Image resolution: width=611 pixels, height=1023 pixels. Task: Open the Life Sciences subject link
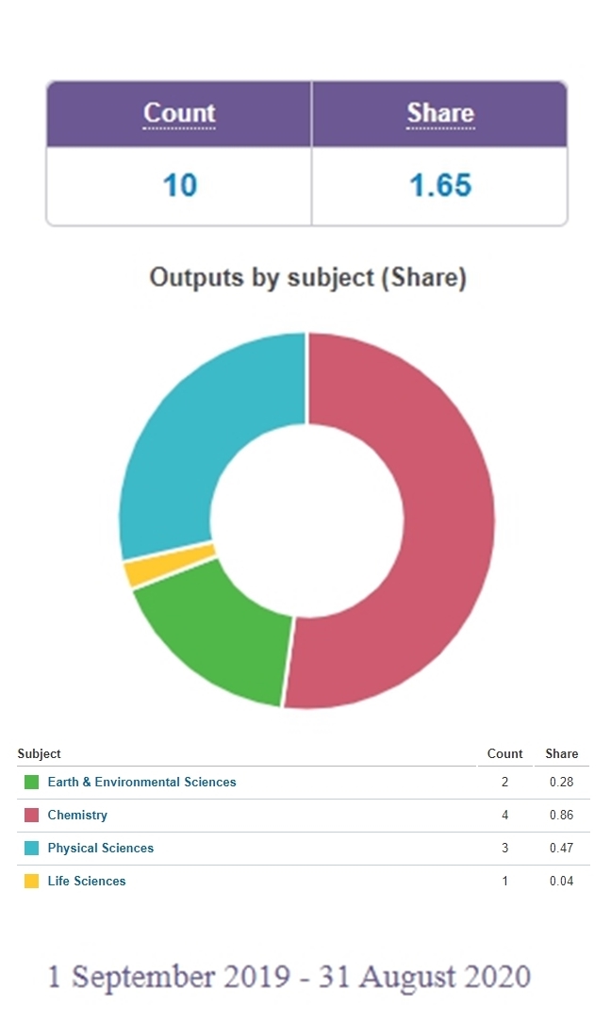tap(87, 881)
